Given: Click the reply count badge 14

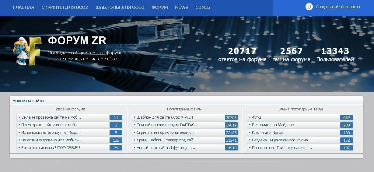Looking at the screenshot, I should click(116, 118).
